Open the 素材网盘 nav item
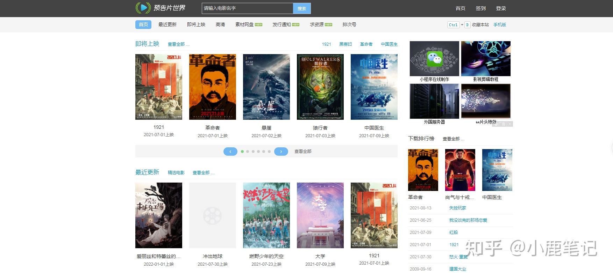Viewport: 613px width, 273px height. point(249,24)
